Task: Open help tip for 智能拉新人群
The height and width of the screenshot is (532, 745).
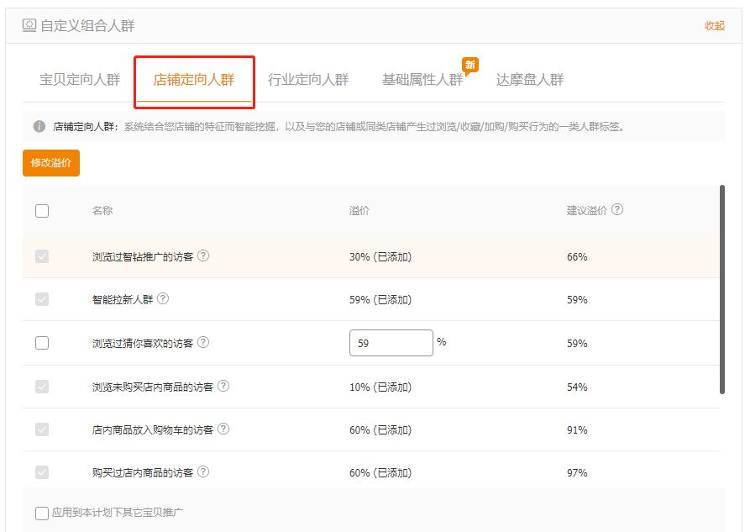Action: point(165,298)
